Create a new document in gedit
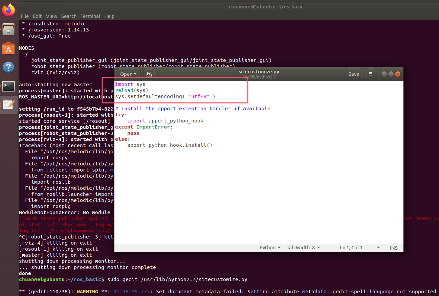439x296 pixels. pyautogui.click(x=149, y=73)
